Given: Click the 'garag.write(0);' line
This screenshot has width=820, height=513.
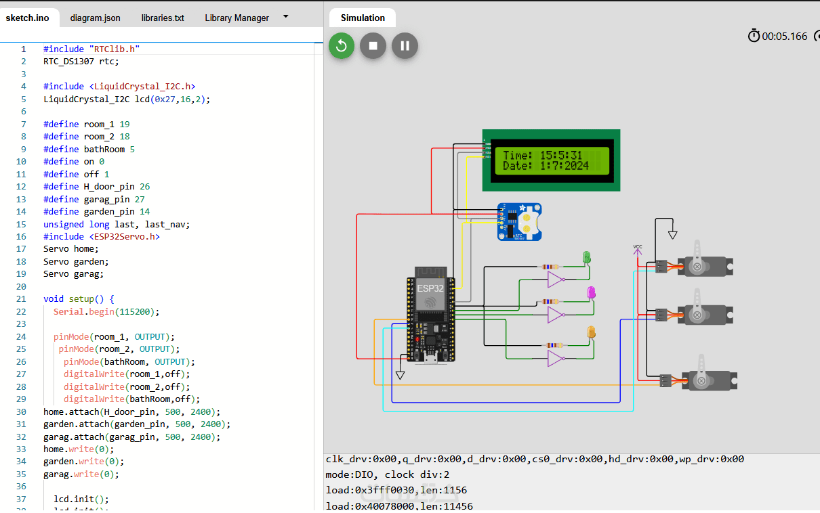Looking at the screenshot, I should click(x=81, y=474).
